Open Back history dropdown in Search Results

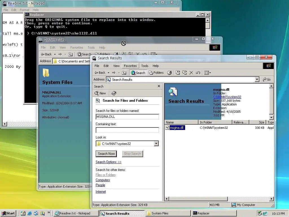108,73
